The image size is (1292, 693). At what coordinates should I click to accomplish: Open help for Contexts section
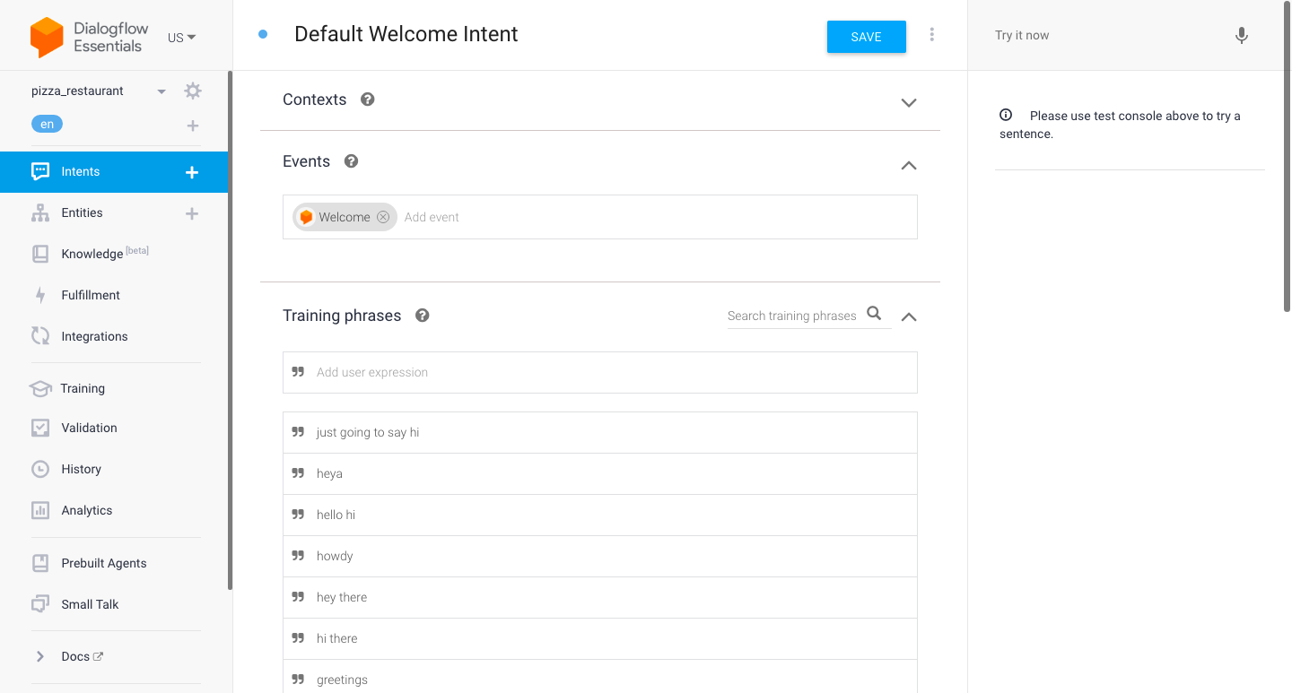(x=368, y=100)
